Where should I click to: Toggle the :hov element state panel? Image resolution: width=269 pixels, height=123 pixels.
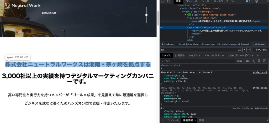(x=240, y=61)
